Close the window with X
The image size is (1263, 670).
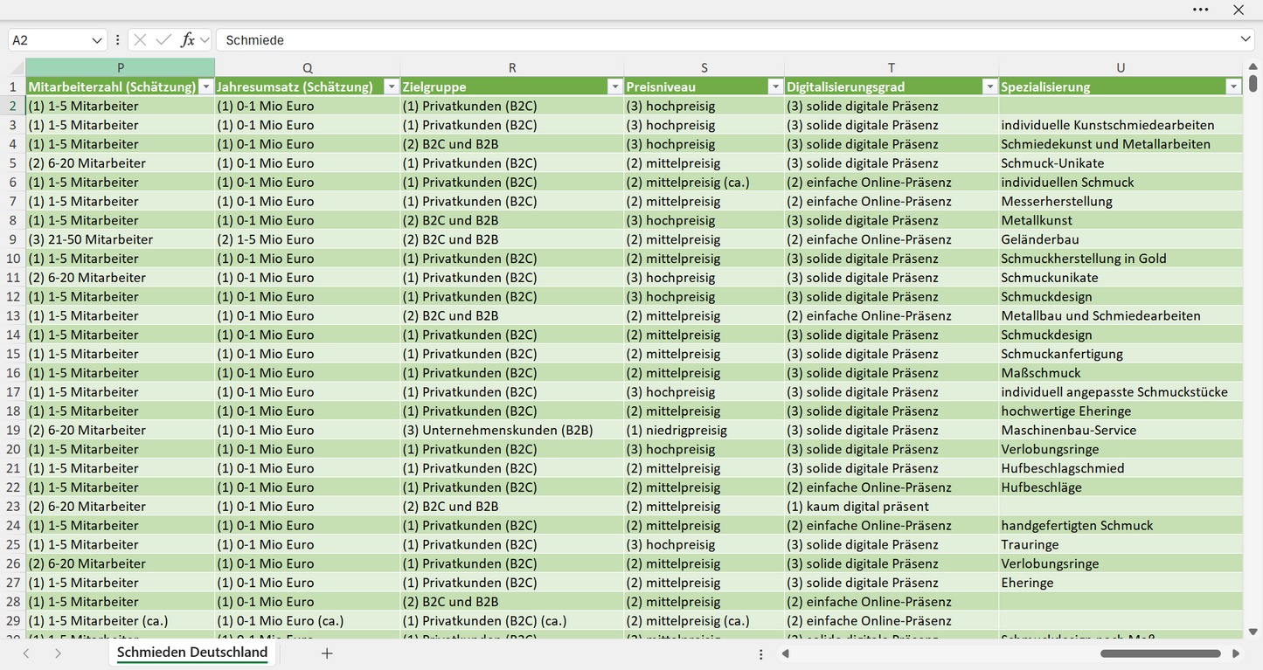point(1239,10)
